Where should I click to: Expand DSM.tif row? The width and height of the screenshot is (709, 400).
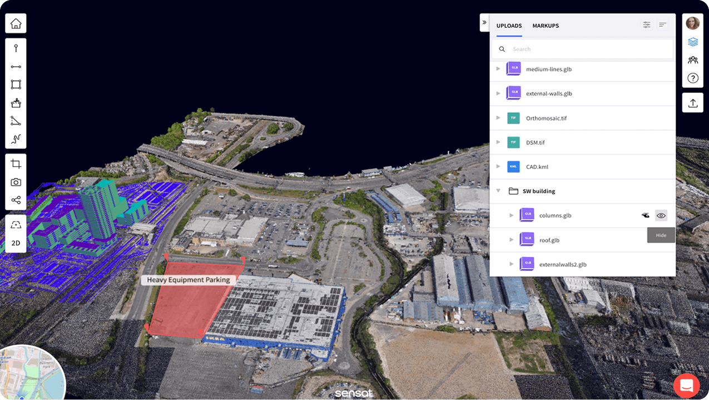coord(498,142)
